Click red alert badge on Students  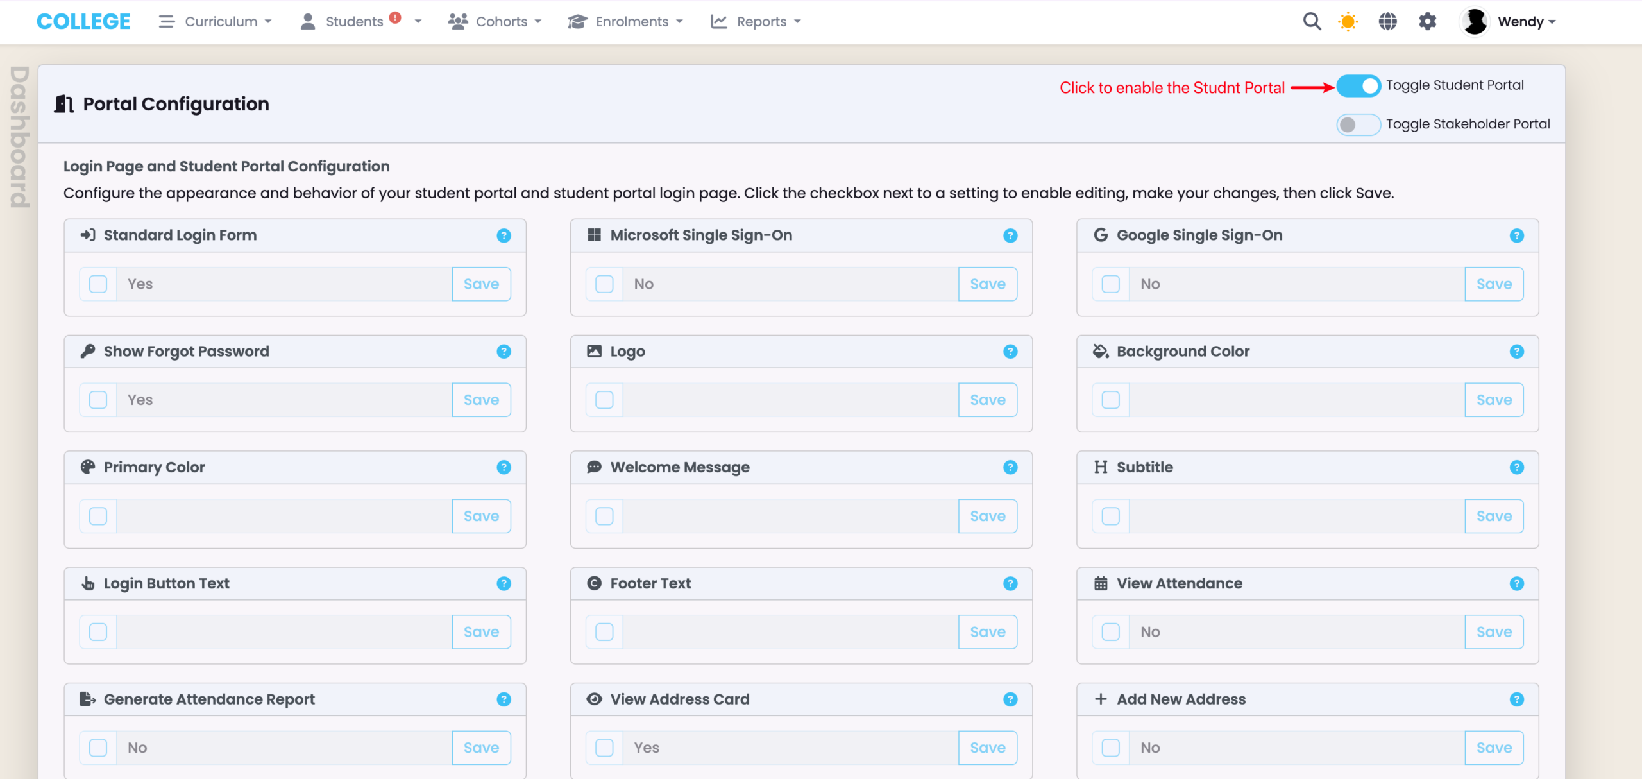pyautogui.click(x=395, y=17)
